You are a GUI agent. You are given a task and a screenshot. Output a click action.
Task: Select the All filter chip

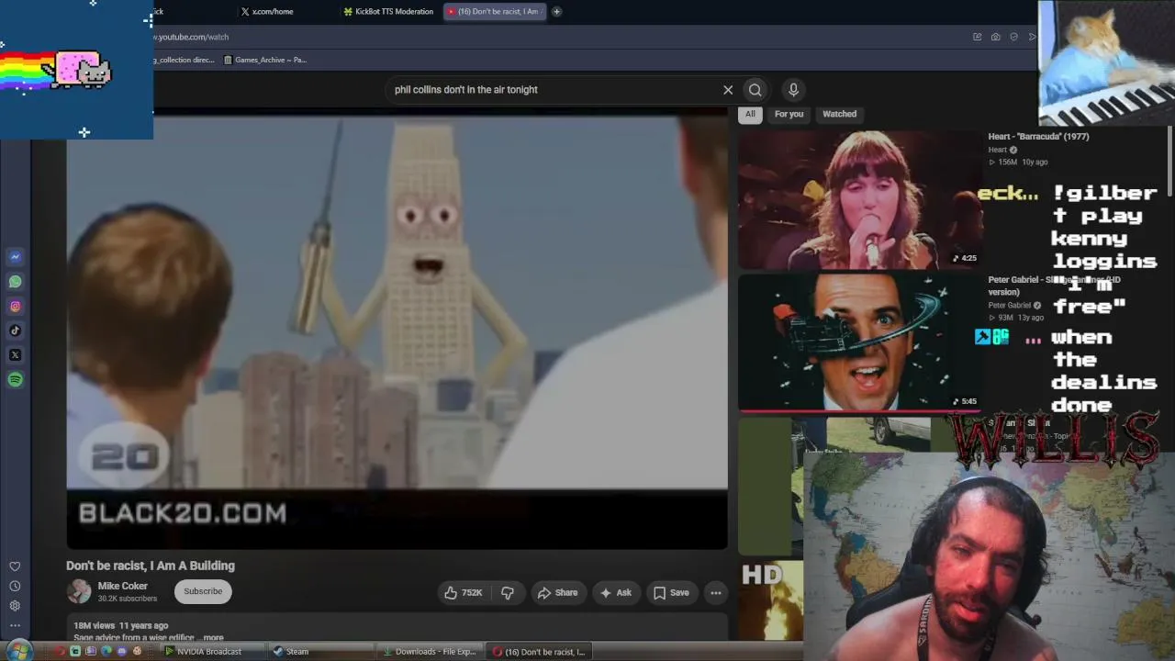click(x=750, y=114)
